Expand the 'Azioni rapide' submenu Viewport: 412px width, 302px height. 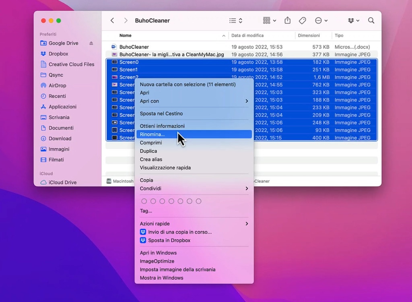pos(194,223)
